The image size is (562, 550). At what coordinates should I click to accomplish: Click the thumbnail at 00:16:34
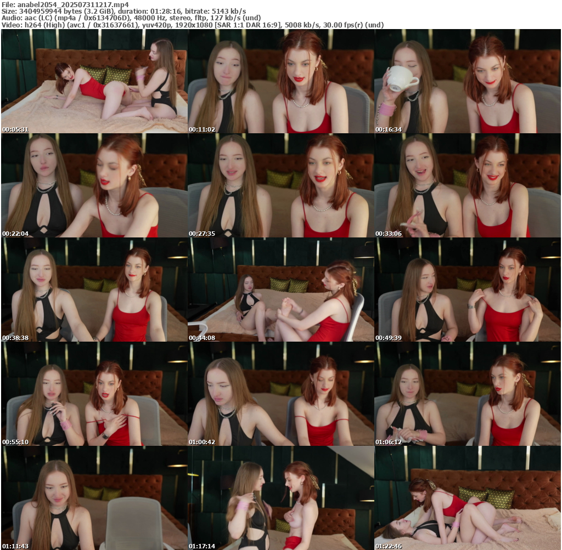click(x=468, y=81)
